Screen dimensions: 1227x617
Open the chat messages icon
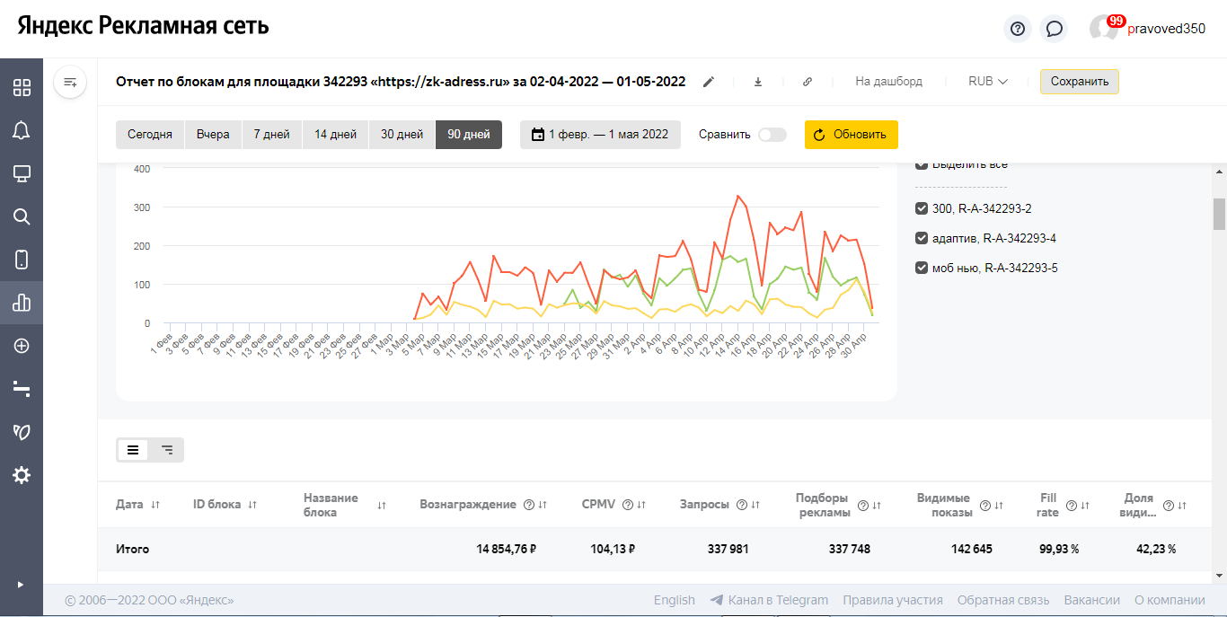(x=1055, y=29)
